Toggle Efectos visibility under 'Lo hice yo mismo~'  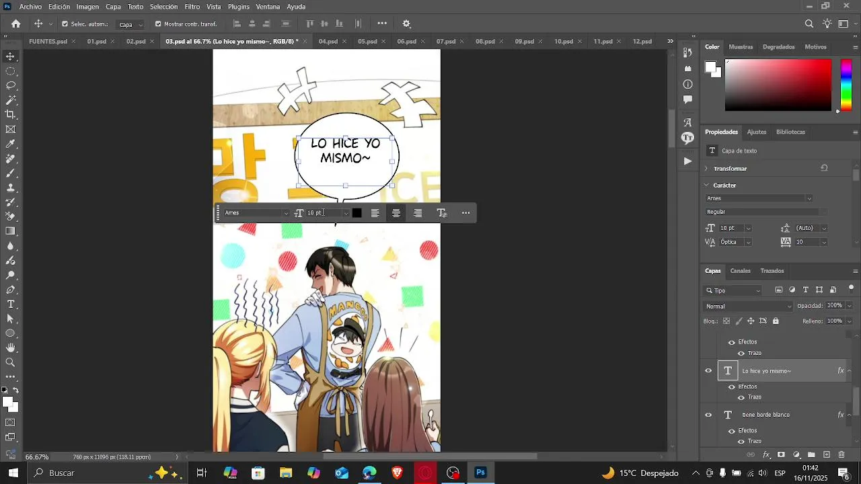[732, 387]
